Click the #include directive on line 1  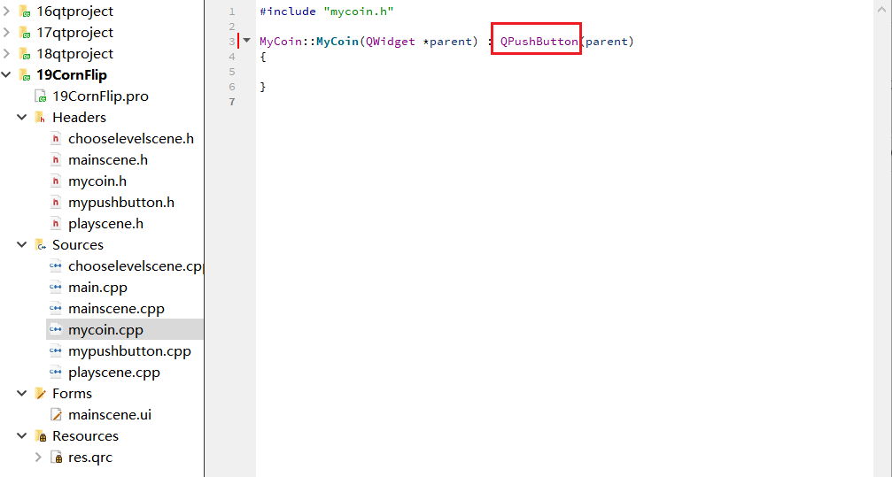(x=288, y=12)
